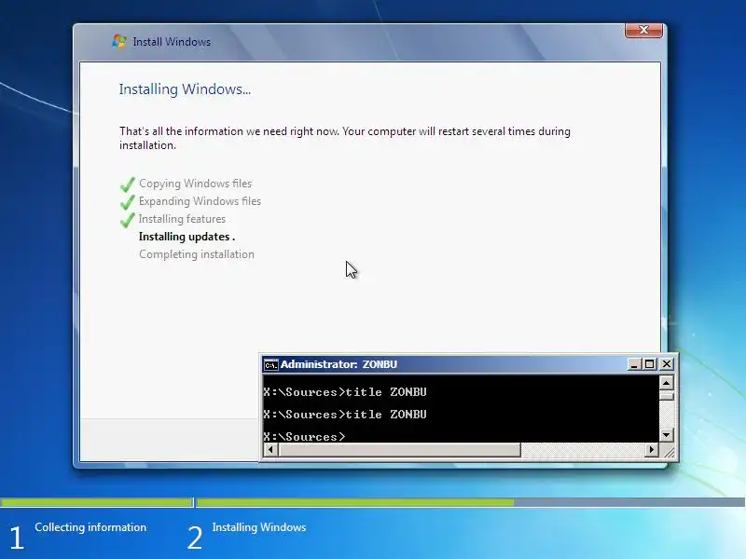This screenshot has width=746, height=559.
Task: Click the 'Install Windows' title bar text
Action: click(x=172, y=42)
